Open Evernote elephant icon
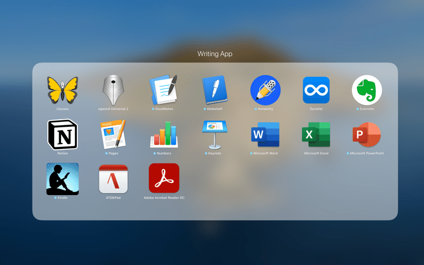Viewport: 424px width, 265px height. click(367, 90)
